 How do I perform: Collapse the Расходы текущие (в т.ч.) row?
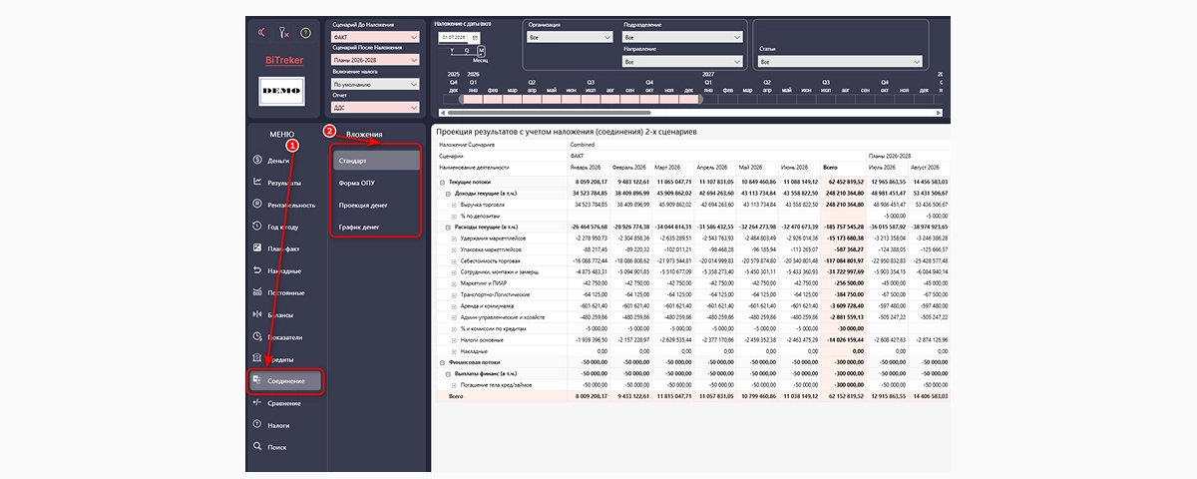coord(448,227)
